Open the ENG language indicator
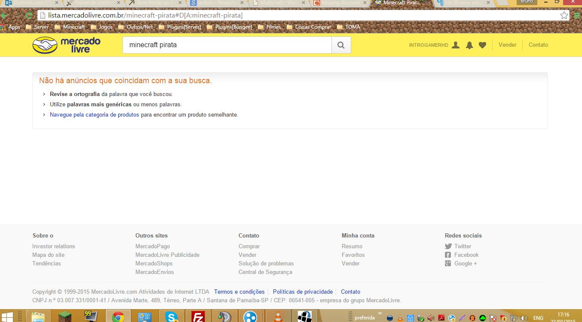This screenshot has width=582, height=322. (x=538, y=318)
